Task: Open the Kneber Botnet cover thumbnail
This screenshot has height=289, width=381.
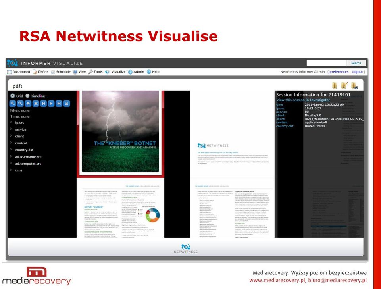Action: [121, 133]
